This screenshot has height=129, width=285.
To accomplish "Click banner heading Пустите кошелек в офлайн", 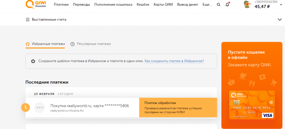I will point(246,55).
